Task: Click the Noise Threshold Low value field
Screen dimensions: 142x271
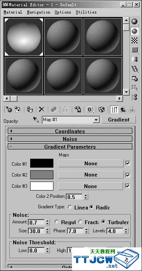Action: click(36, 250)
